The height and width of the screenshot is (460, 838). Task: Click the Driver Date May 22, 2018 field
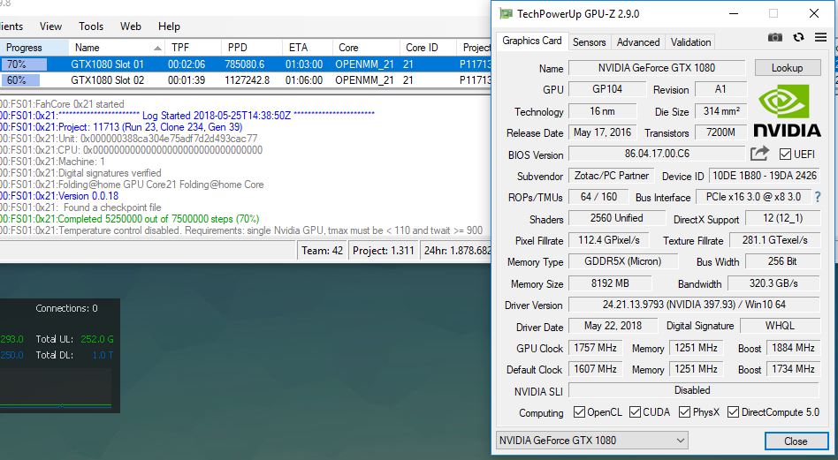(x=613, y=326)
